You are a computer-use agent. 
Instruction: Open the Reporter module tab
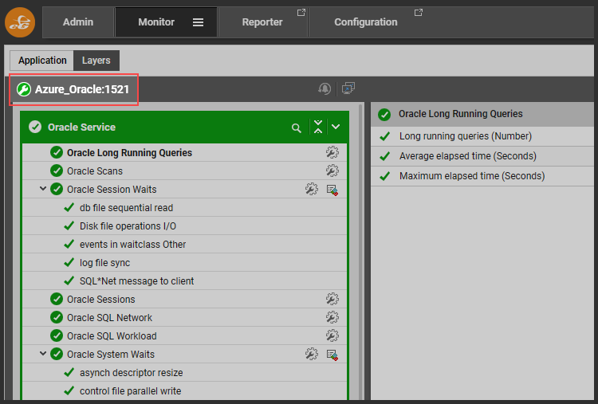point(262,22)
